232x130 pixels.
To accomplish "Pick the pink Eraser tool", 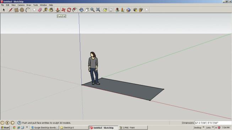I will tap(40, 10).
